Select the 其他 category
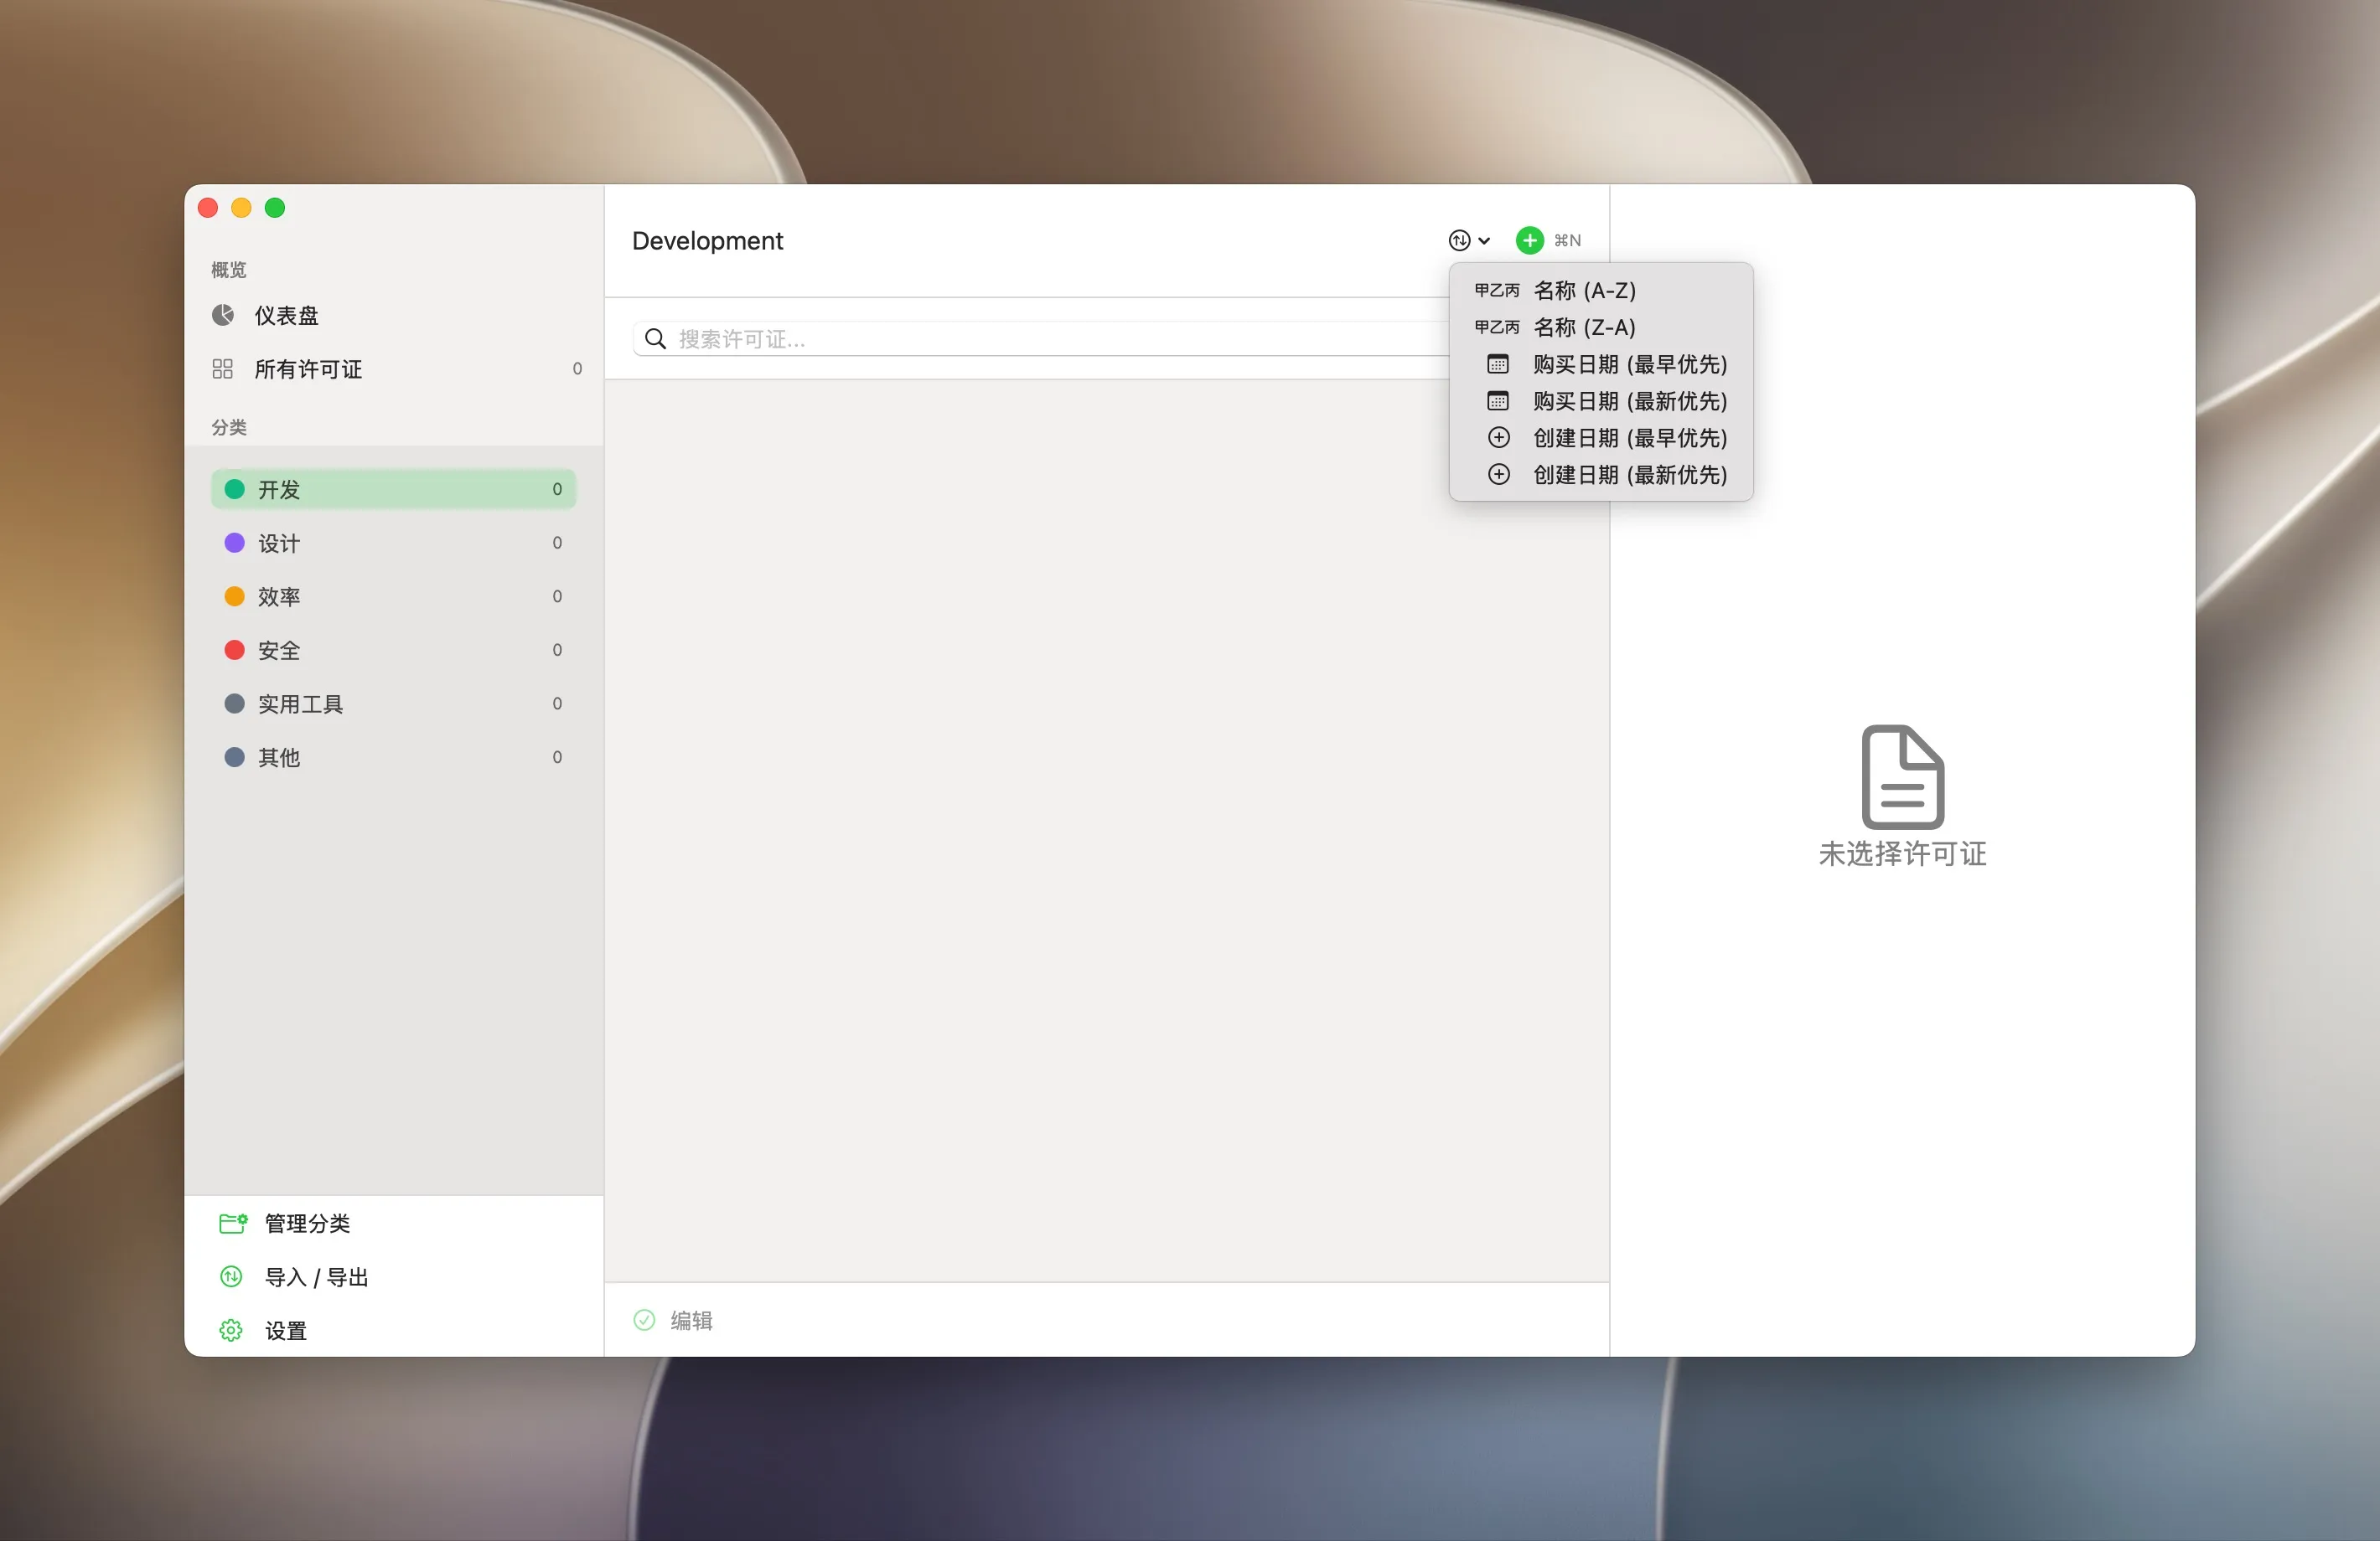The height and width of the screenshot is (1541, 2380). pos(393,756)
